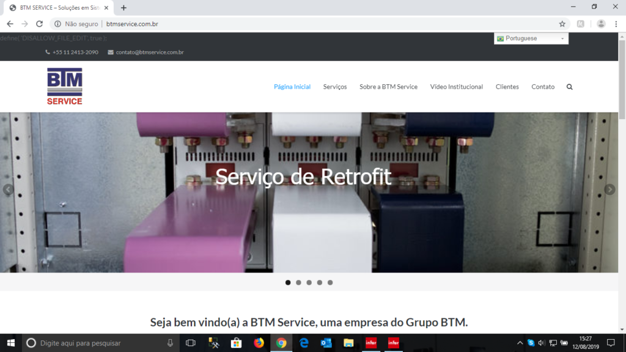
Task: Launch Skype from the system tray
Action: click(531, 343)
